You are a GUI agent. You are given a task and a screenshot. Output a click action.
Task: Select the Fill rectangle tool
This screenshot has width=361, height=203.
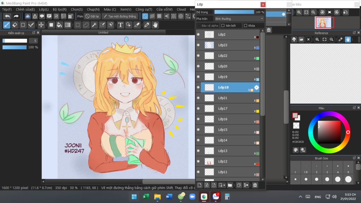(x=51, y=25)
